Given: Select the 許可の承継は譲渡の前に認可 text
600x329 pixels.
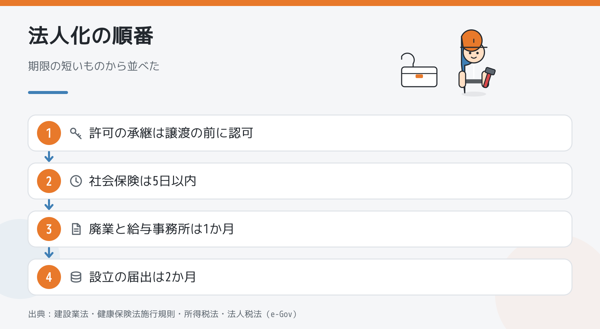Looking at the screenshot, I should (x=171, y=133).
